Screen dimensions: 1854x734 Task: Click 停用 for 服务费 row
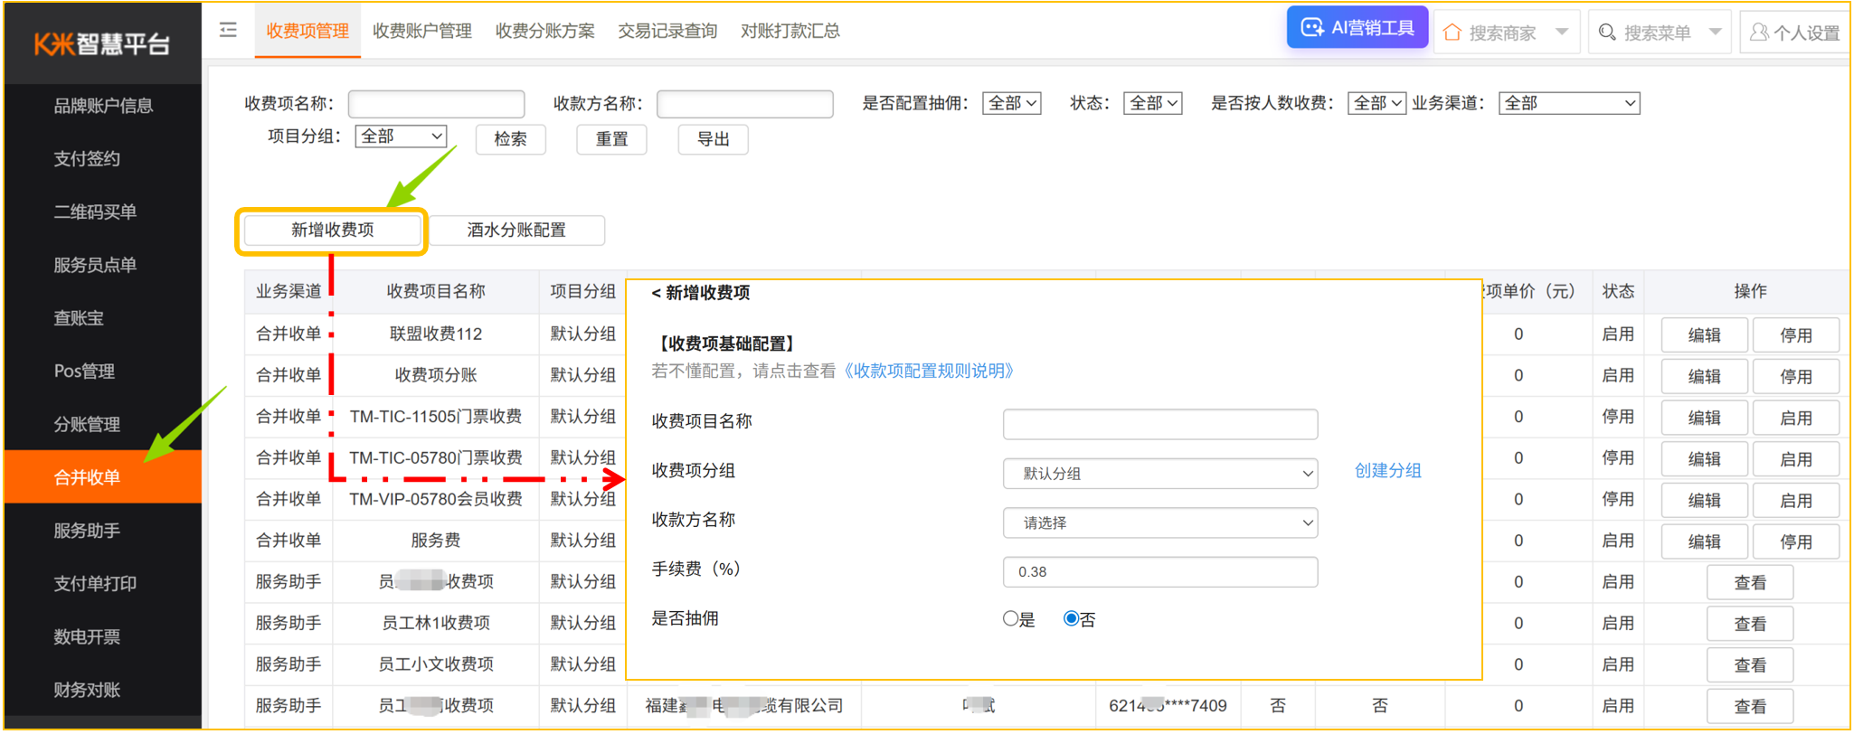(1795, 542)
